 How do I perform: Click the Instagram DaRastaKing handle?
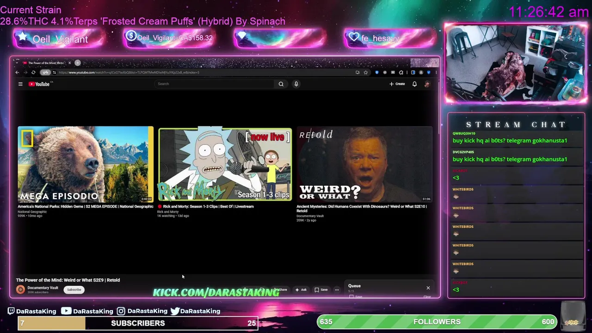142,311
